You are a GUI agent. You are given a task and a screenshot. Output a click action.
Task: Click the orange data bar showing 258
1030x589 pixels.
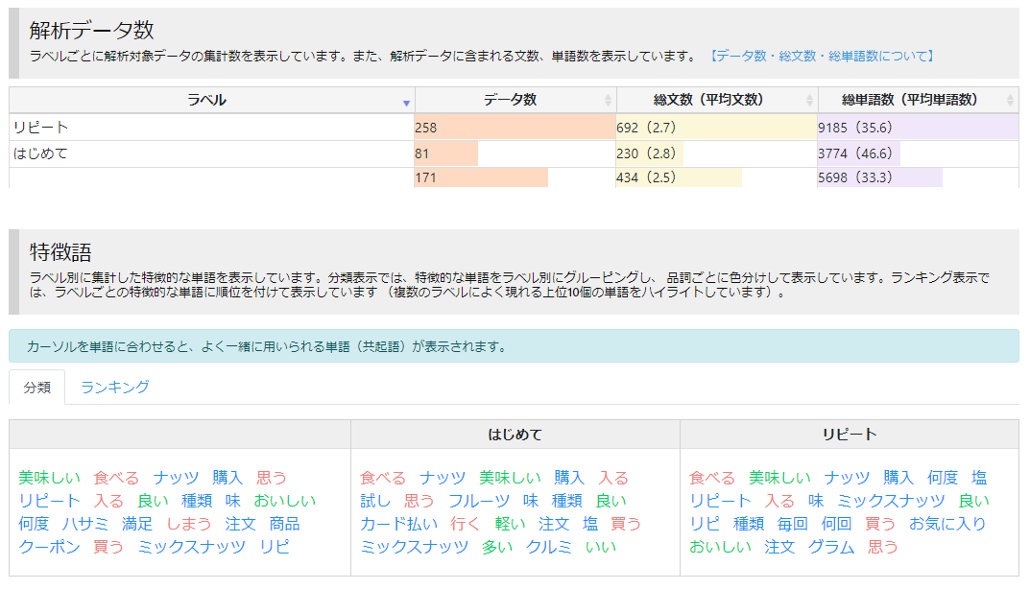pyautogui.click(x=514, y=128)
